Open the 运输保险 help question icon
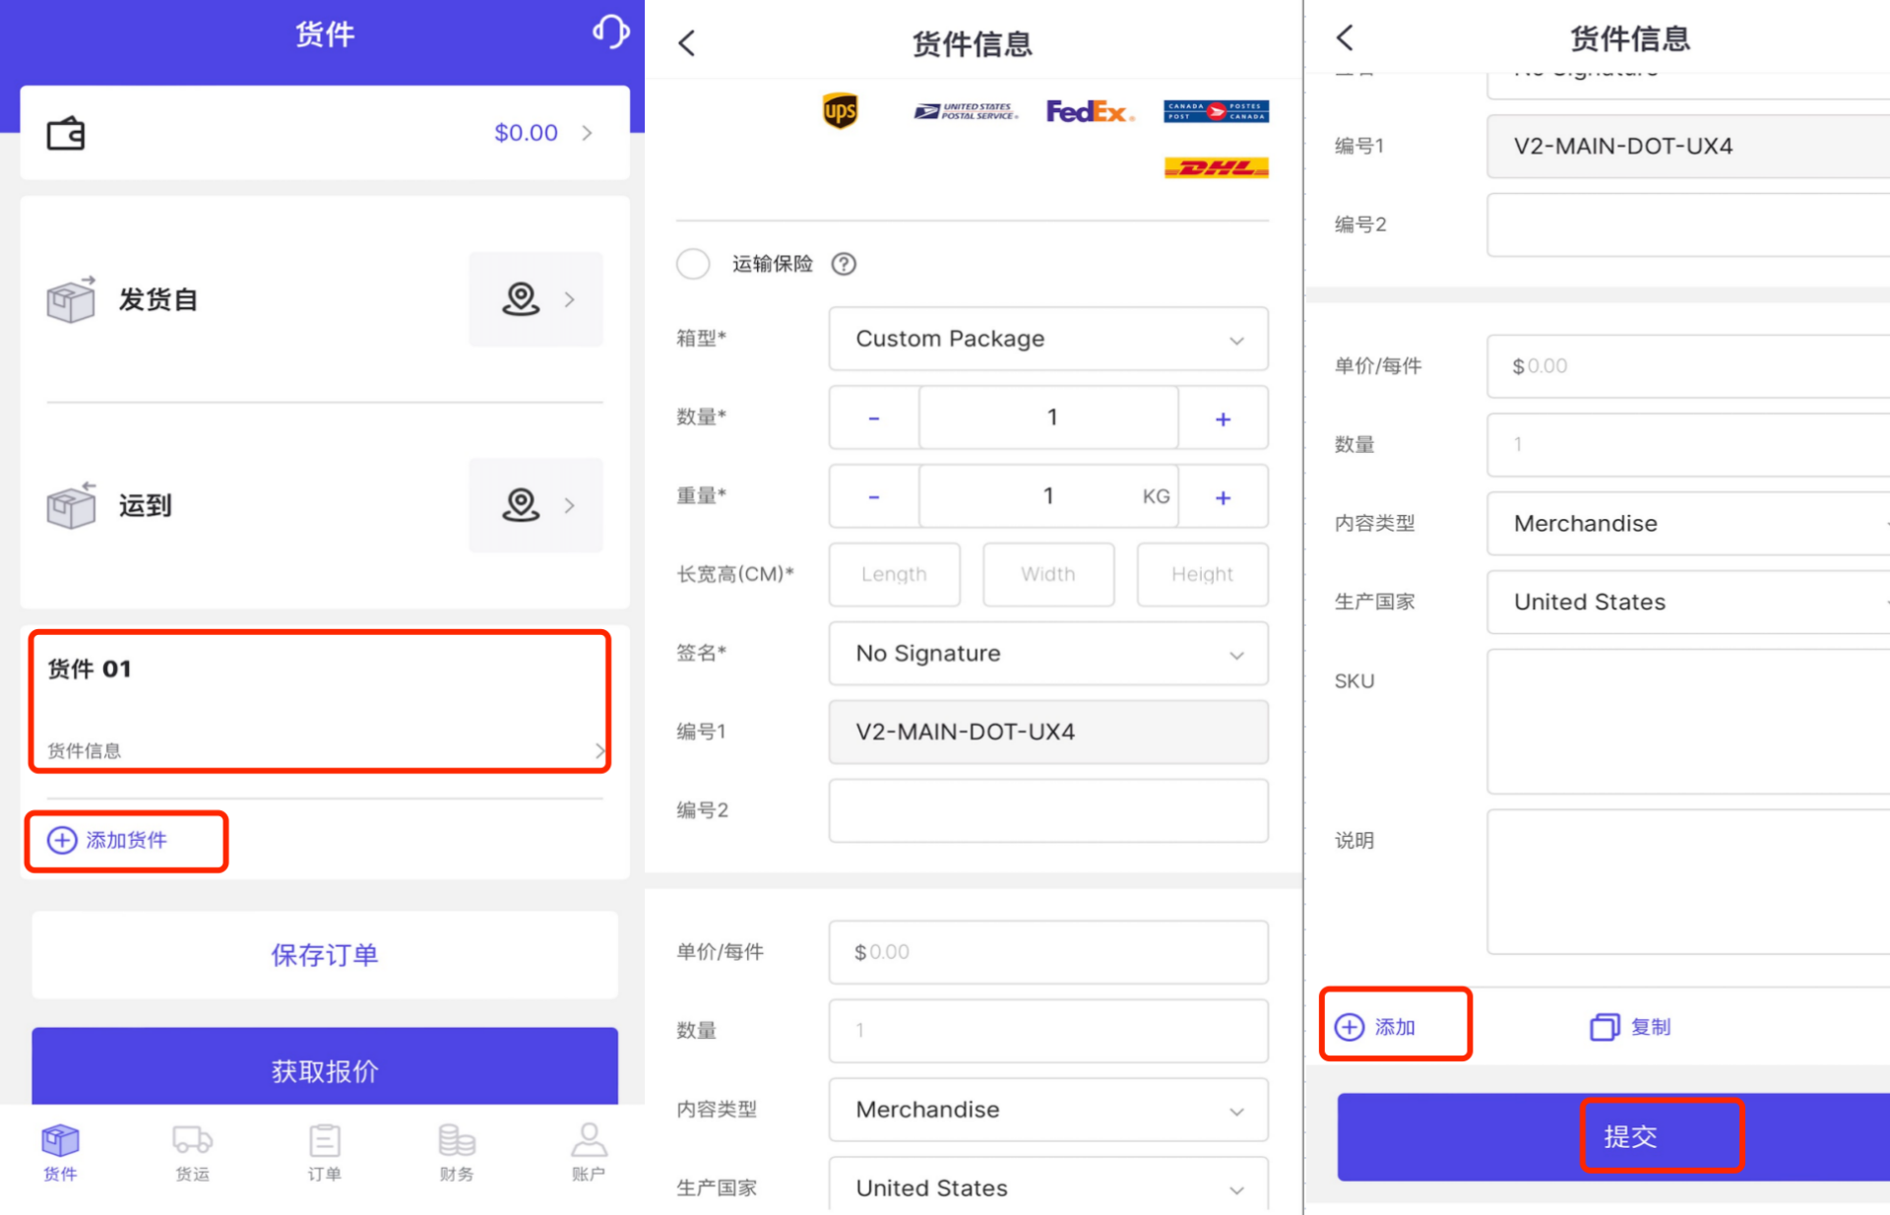This screenshot has width=1890, height=1215. pos(844,264)
